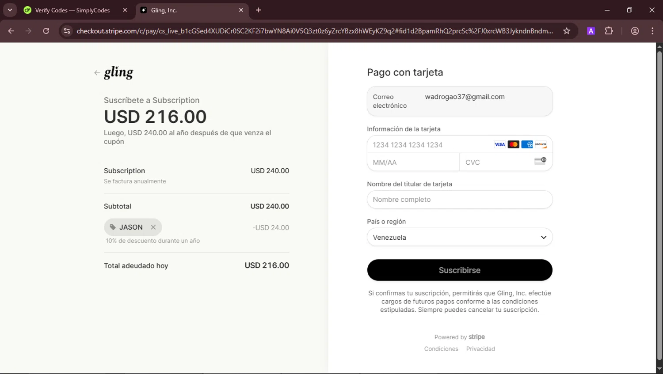Open the Privacidad link
Screen dimensions: 663x374
480,349
